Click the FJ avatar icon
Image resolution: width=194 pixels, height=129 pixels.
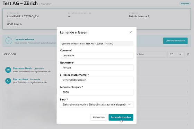click(x=8, y=81)
